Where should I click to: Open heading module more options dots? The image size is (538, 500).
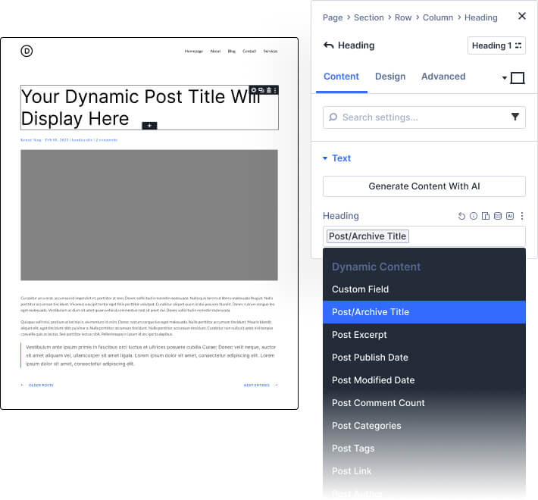tap(275, 90)
